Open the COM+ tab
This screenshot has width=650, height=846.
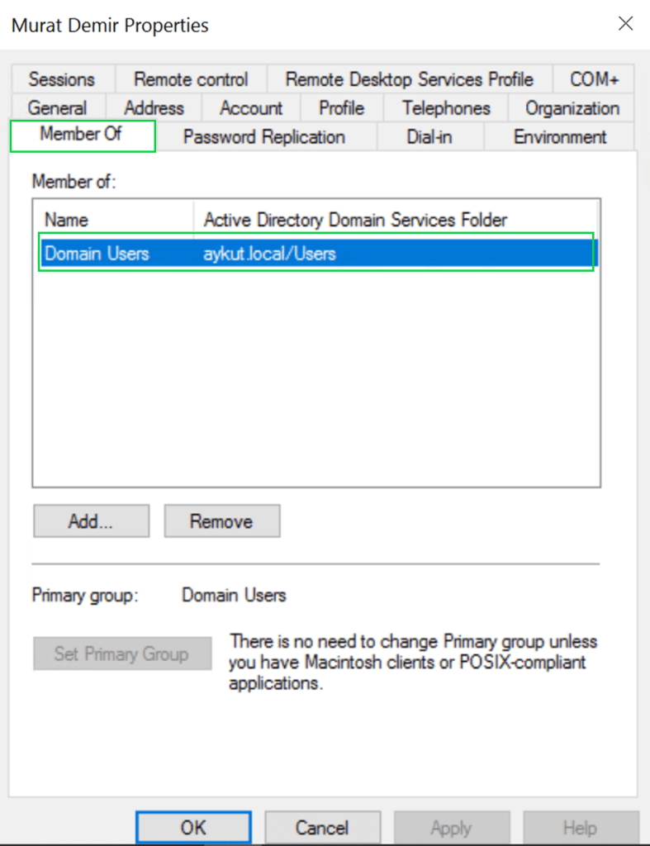coord(594,80)
